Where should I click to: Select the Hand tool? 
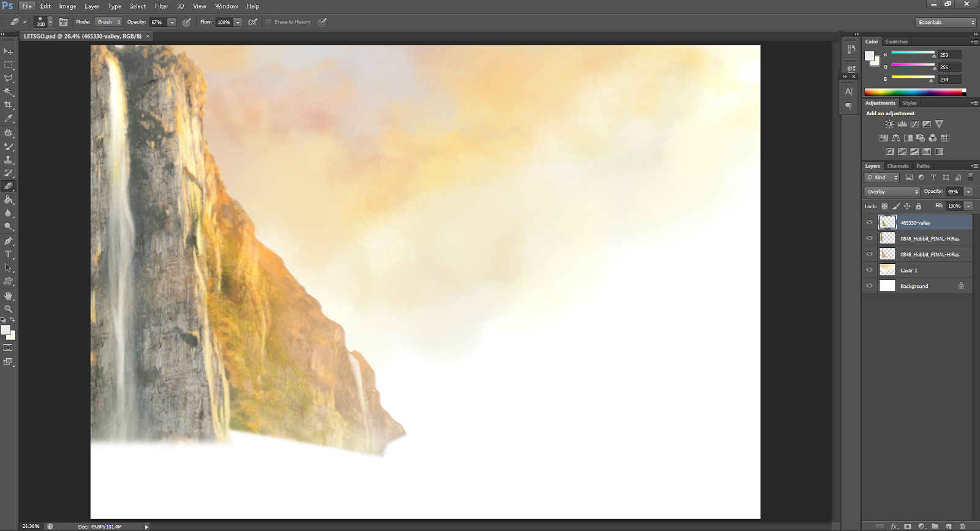coord(9,296)
